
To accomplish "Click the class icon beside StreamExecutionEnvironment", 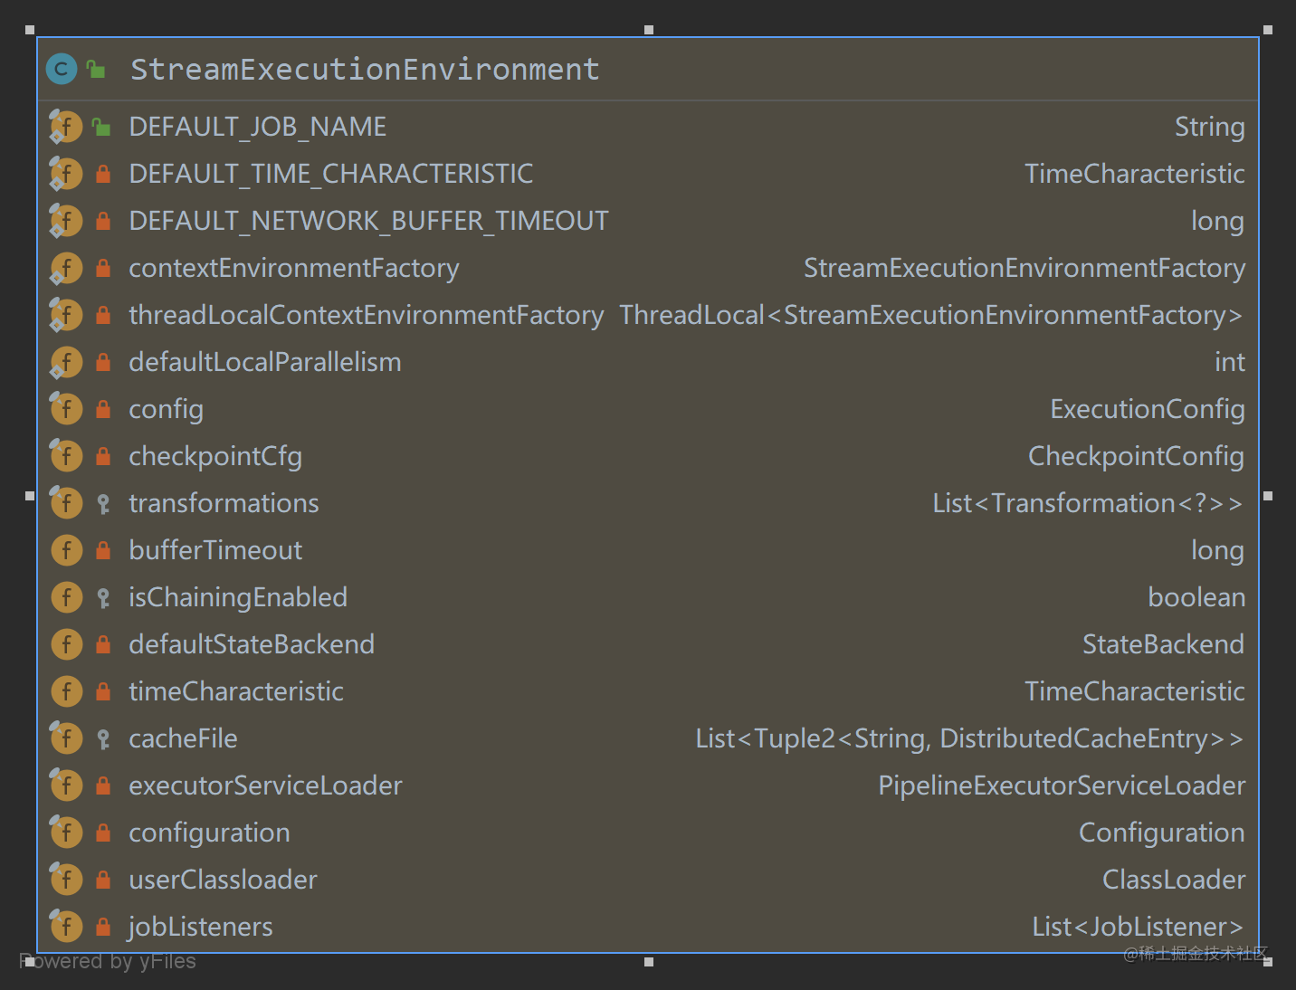I will tap(62, 69).
